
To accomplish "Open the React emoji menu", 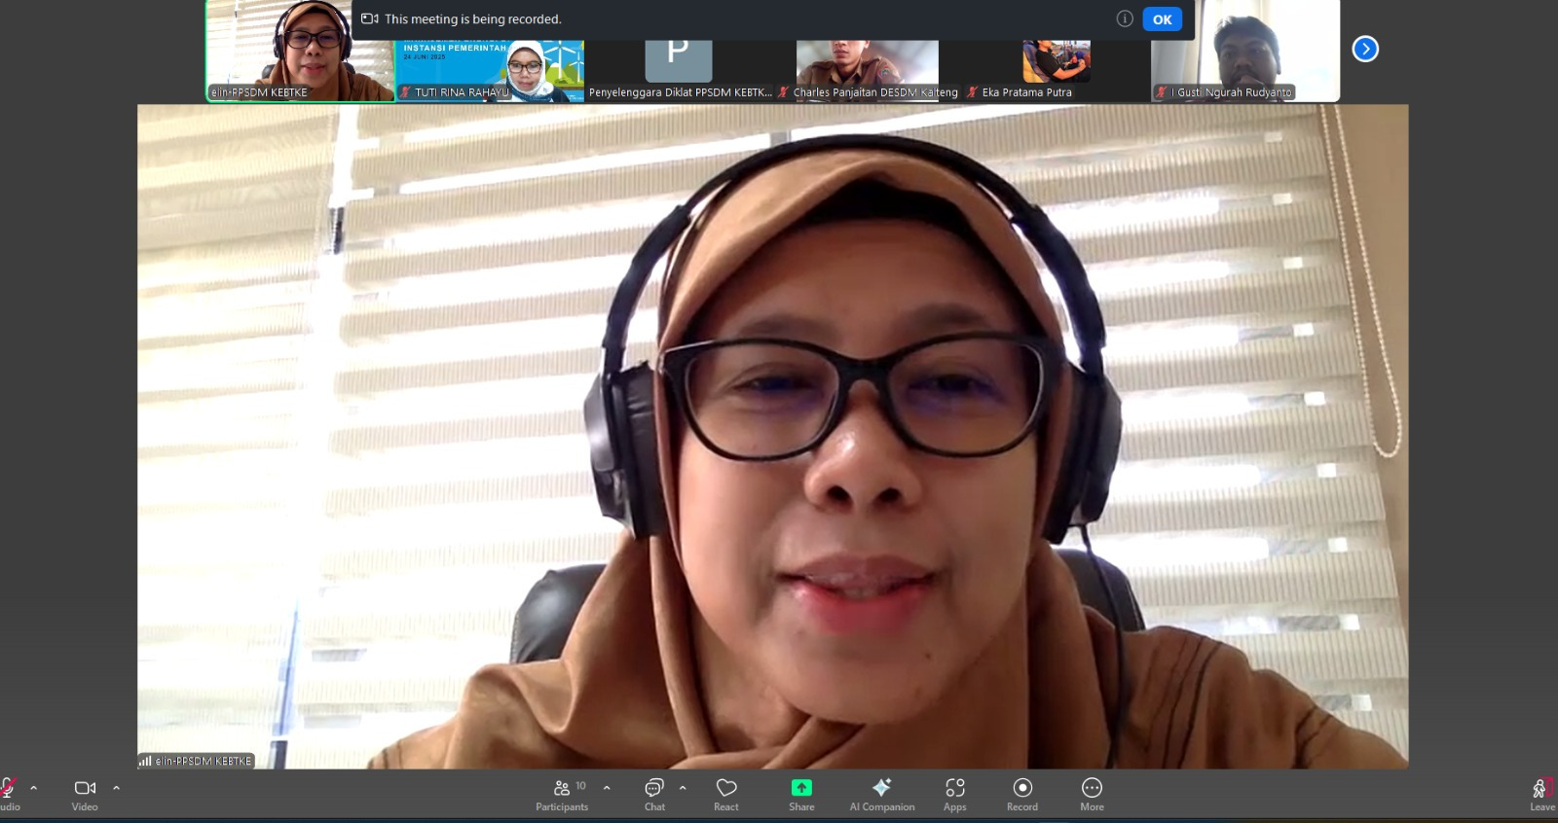I will (x=726, y=794).
